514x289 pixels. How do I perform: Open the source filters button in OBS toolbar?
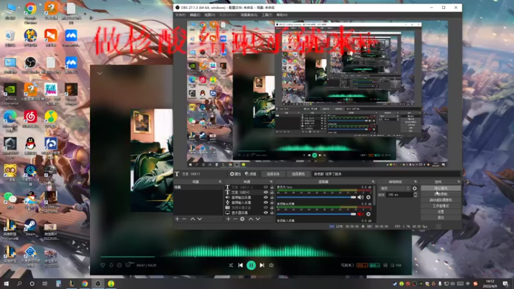pyautogui.click(x=251, y=174)
